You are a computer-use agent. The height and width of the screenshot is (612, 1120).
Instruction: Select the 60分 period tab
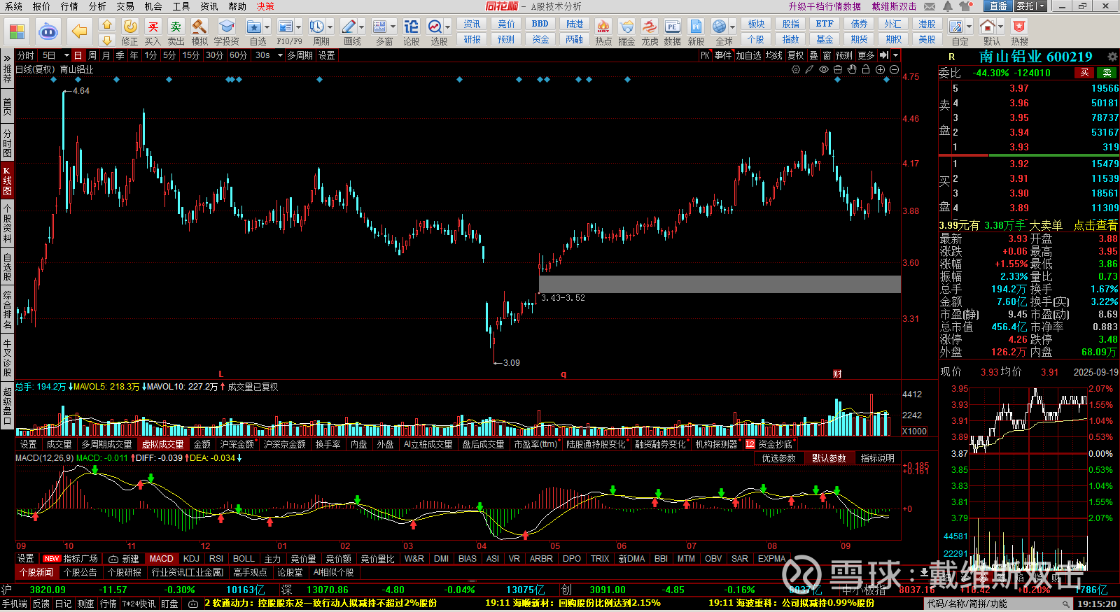(x=238, y=55)
